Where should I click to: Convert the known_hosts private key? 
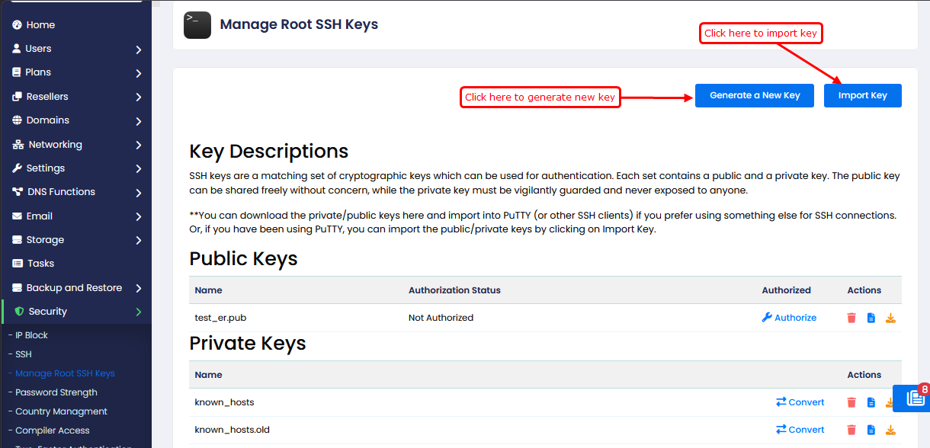pyautogui.click(x=800, y=402)
